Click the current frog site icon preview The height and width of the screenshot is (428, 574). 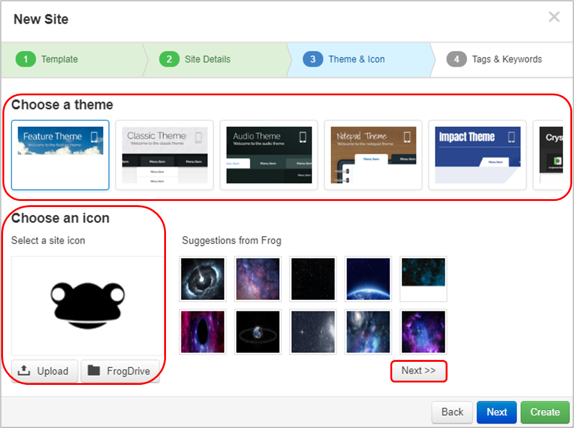tap(88, 305)
